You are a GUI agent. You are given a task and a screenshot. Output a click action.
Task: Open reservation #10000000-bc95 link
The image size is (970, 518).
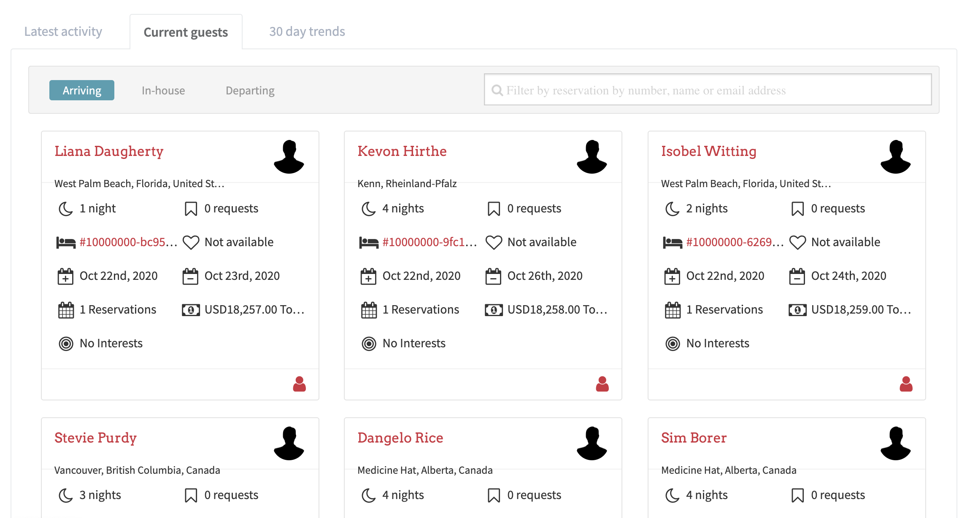[x=128, y=242]
